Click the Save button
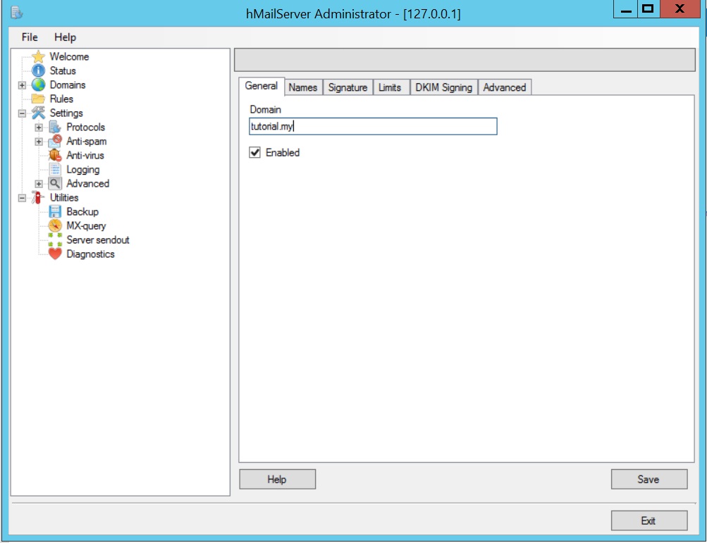Image resolution: width=707 pixels, height=543 pixels. click(x=648, y=479)
